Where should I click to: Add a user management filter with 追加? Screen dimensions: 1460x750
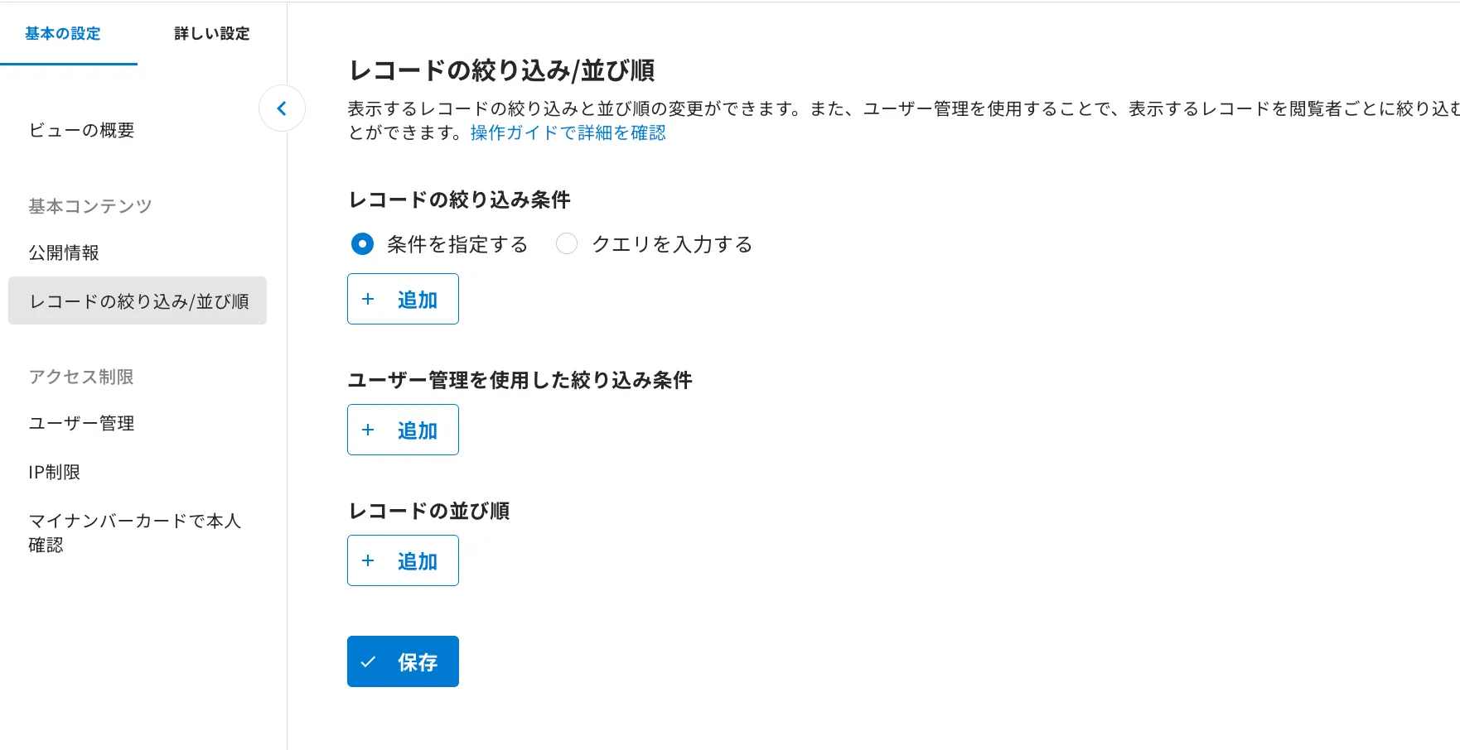pos(403,430)
